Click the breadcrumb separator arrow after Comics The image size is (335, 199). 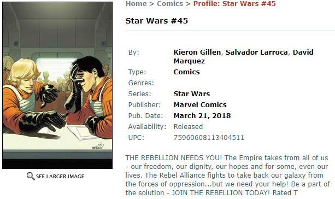coord(188,4)
